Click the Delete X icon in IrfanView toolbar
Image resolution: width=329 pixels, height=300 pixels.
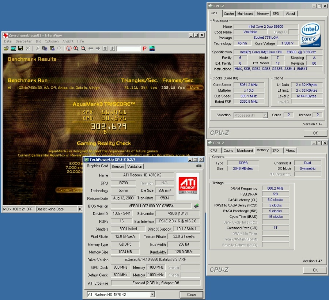coord(28,49)
